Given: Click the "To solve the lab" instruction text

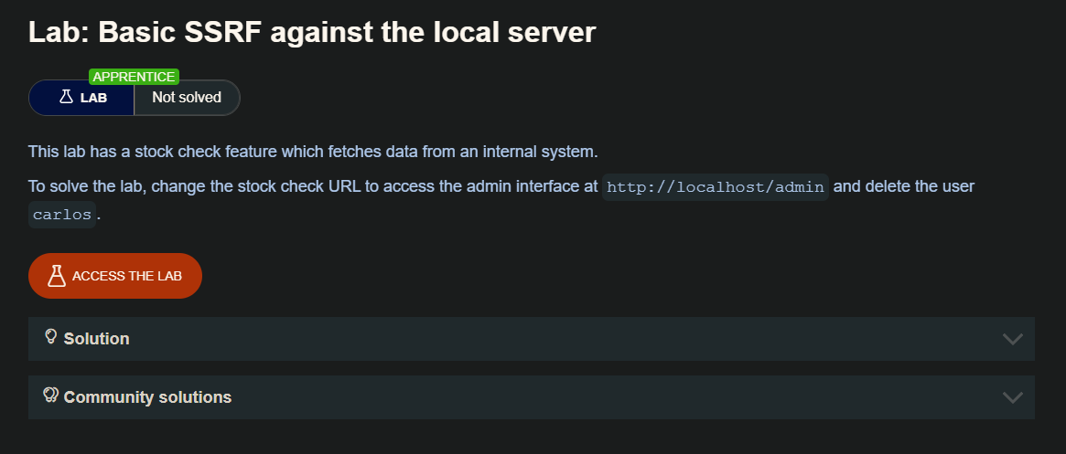Looking at the screenshot, I should (x=311, y=187).
